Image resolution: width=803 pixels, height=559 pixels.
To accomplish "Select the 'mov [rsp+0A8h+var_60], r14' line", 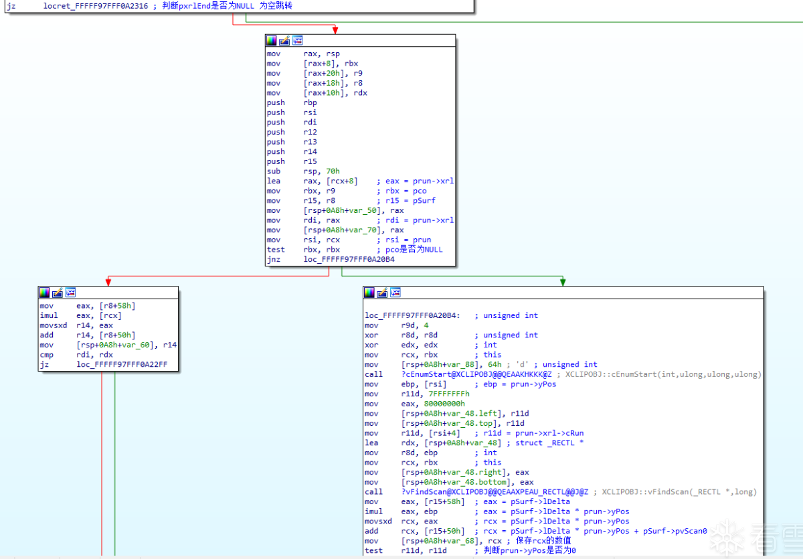I will [108, 345].
